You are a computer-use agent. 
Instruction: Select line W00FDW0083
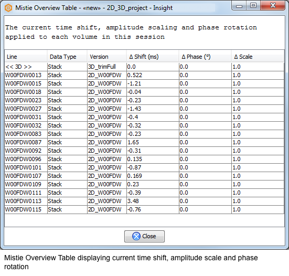(26, 134)
